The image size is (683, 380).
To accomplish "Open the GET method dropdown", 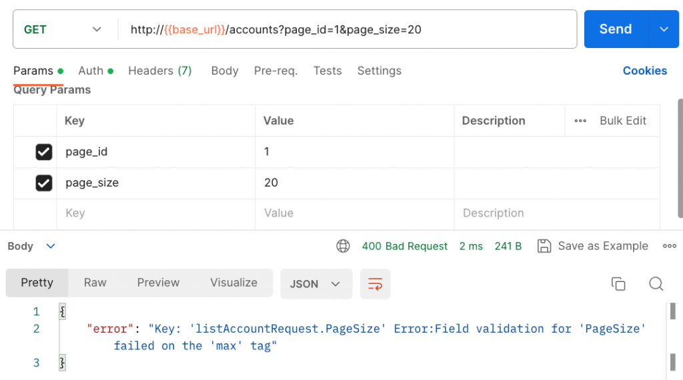I will [x=63, y=29].
